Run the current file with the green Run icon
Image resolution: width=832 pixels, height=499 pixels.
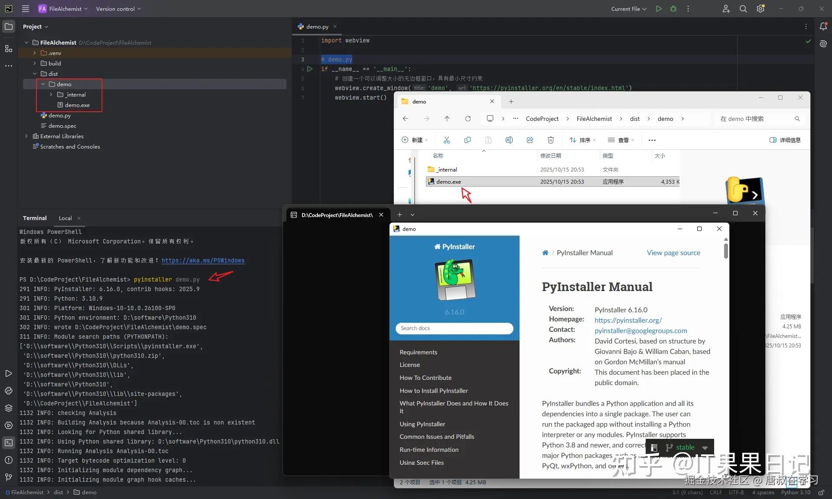click(x=658, y=9)
